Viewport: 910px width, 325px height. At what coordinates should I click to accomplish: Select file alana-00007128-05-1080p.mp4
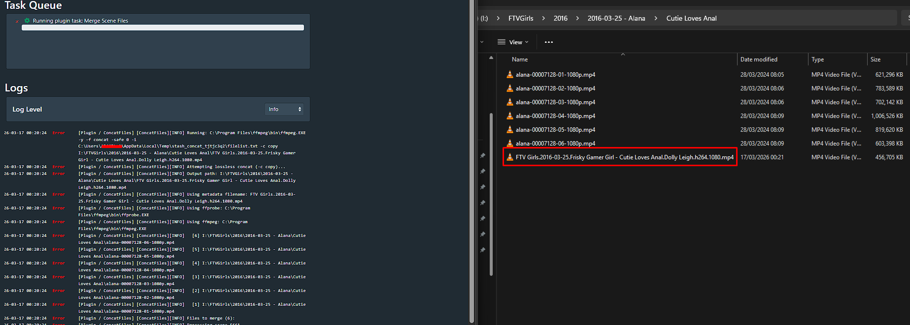[555, 130]
